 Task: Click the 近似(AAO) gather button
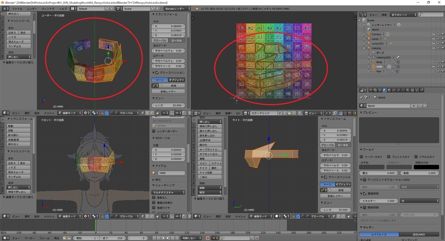pyautogui.click(x=418, y=234)
